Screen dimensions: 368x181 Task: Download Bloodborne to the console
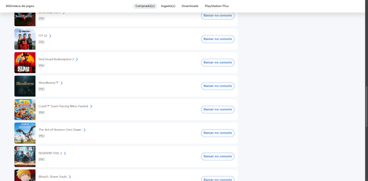tap(218, 86)
